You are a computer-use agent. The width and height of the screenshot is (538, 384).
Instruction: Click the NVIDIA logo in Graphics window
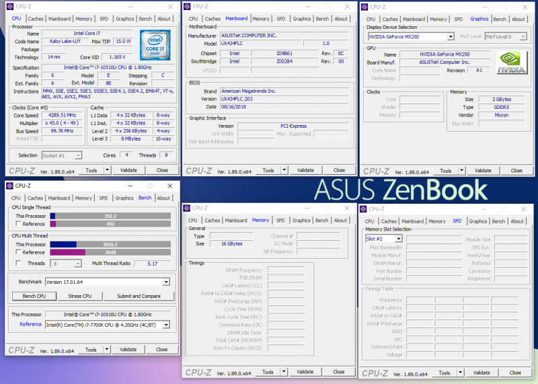click(512, 63)
